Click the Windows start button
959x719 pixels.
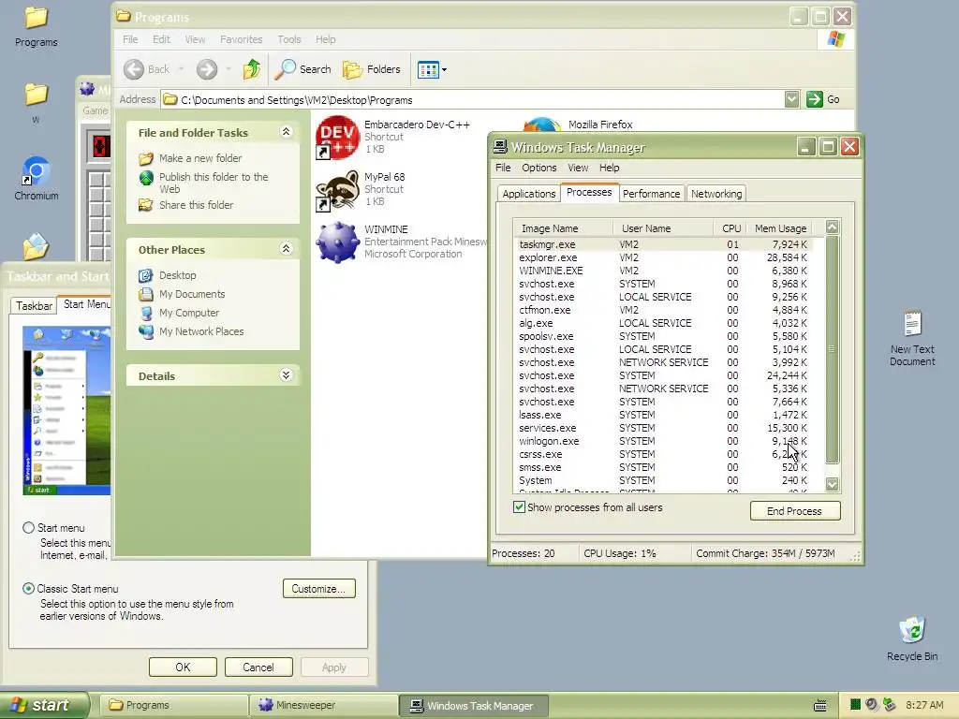pyautogui.click(x=45, y=705)
